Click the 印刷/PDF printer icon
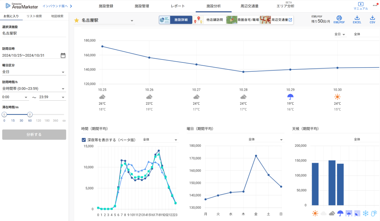Image resolution: width=380 pixels, height=221 pixels. (339, 18)
